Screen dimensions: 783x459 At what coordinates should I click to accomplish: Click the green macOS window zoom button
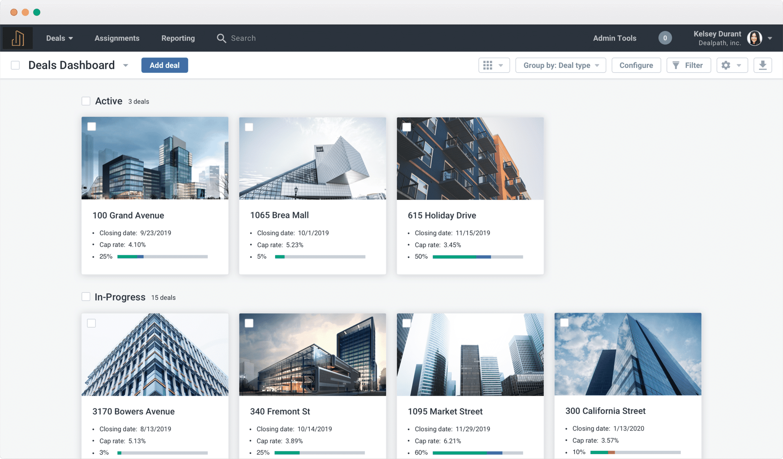[x=37, y=12]
